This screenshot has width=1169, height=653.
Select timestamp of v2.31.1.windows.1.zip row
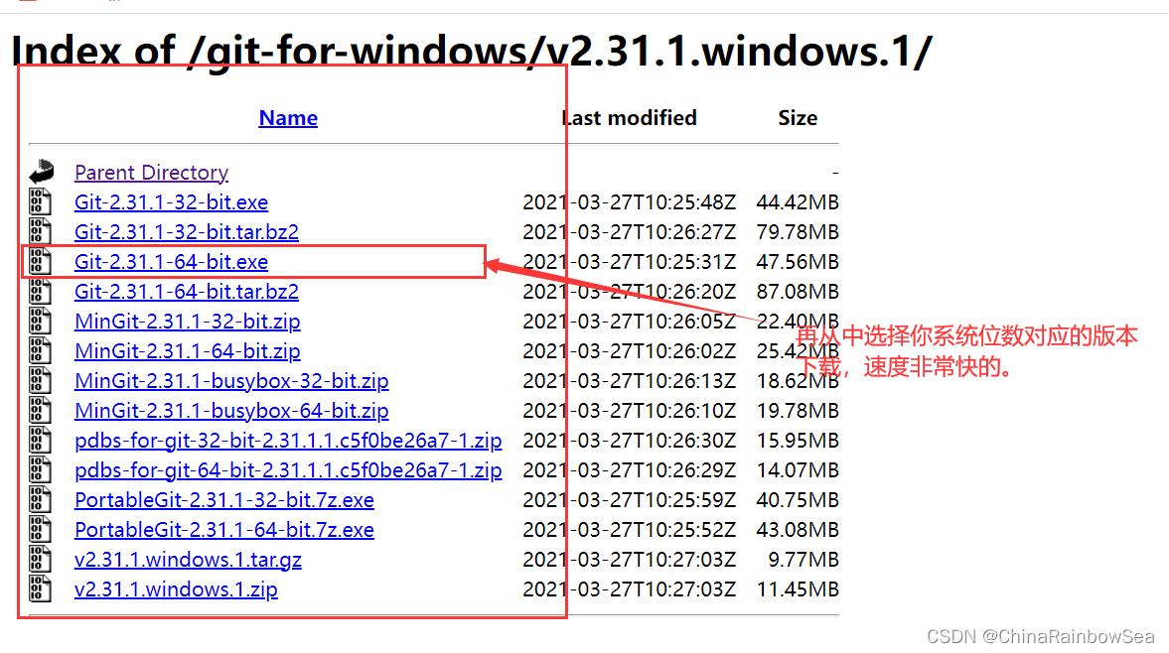[x=630, y=588]
